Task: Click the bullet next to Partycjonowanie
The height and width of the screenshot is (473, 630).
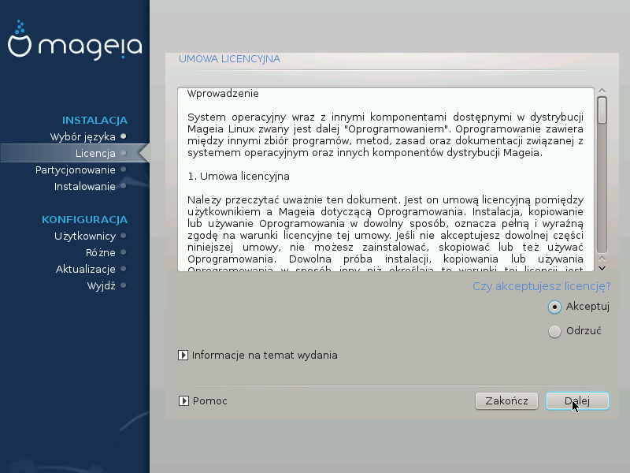Action: [x=124, y=169]
